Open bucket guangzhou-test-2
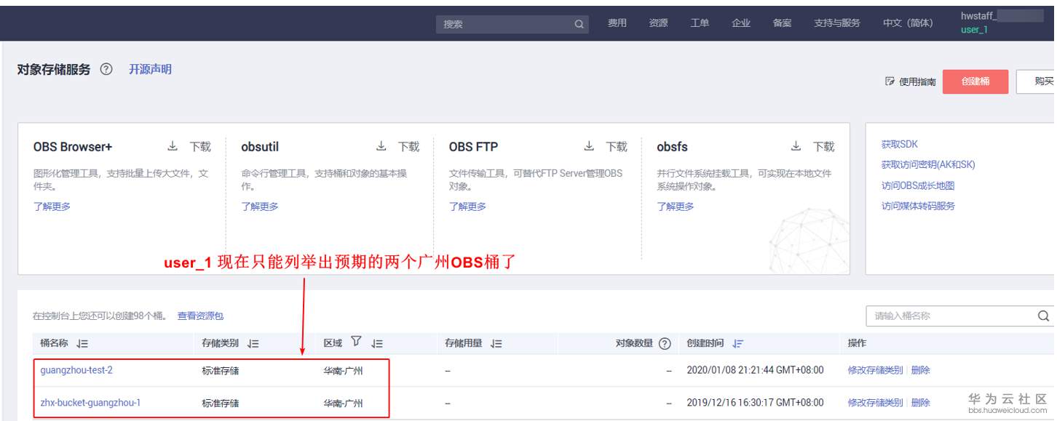This screenshot has height=421, width=1057. [x=76, y=371]
